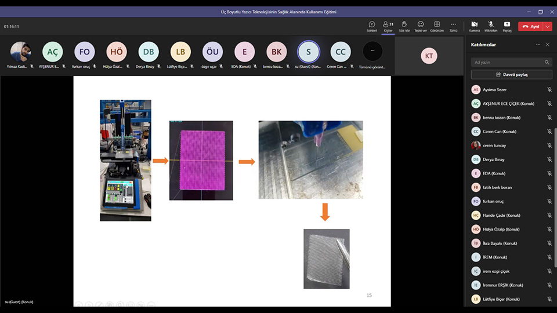Open Katılımcılar panel more options
Image resolution: width=557 pixels, height=313 pixels.
pos(537,45)
